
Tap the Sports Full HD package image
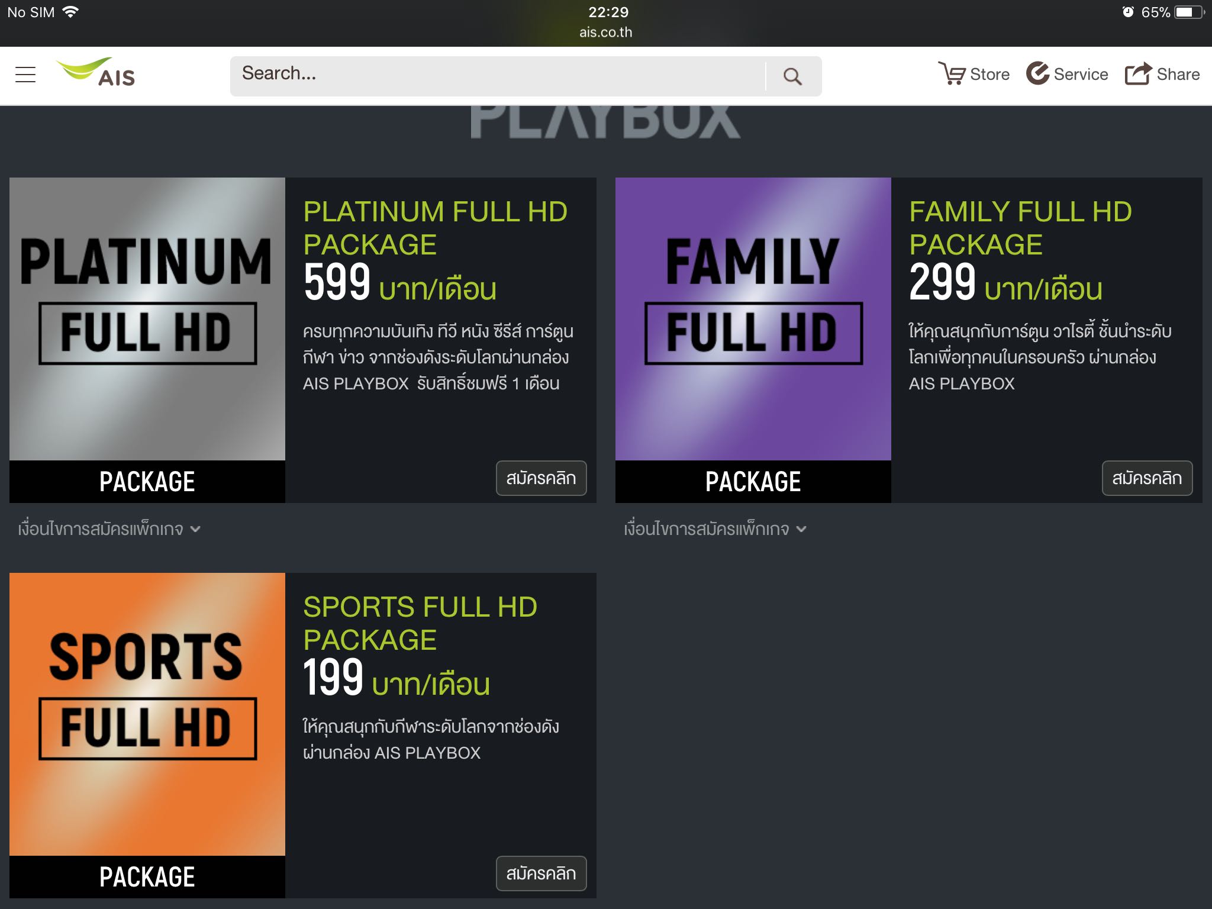coord(147,736)
